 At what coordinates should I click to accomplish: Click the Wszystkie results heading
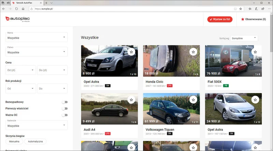(x=90, y=37)
